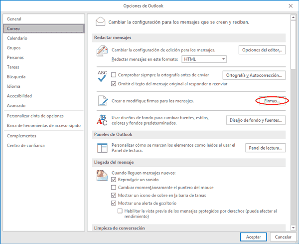Open Avanzado options
Screen dimensions: 299x244
[x=44, y=105]
